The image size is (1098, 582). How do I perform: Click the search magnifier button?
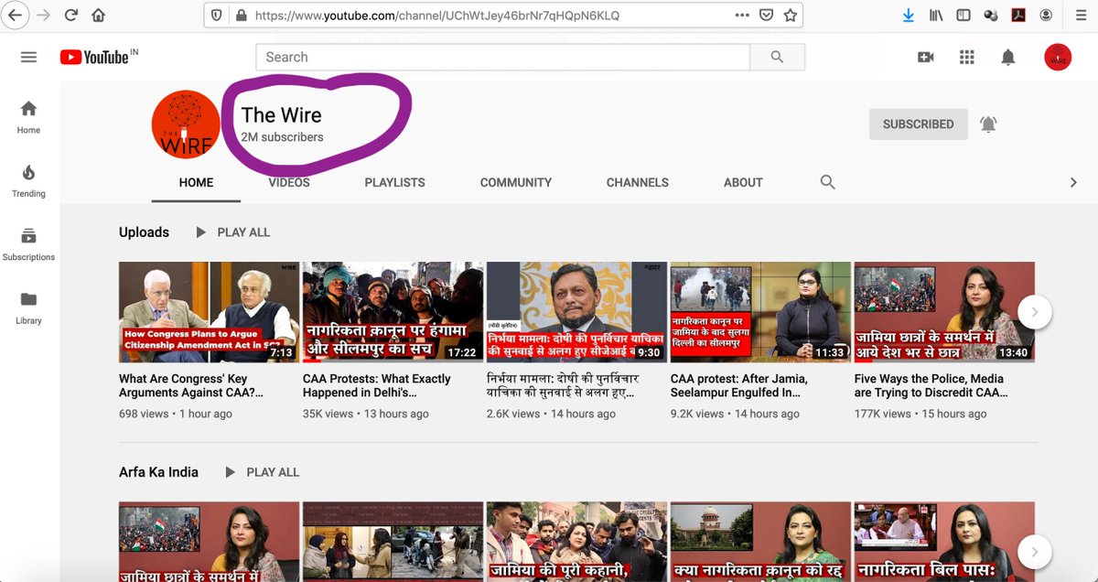click(777, 57)
